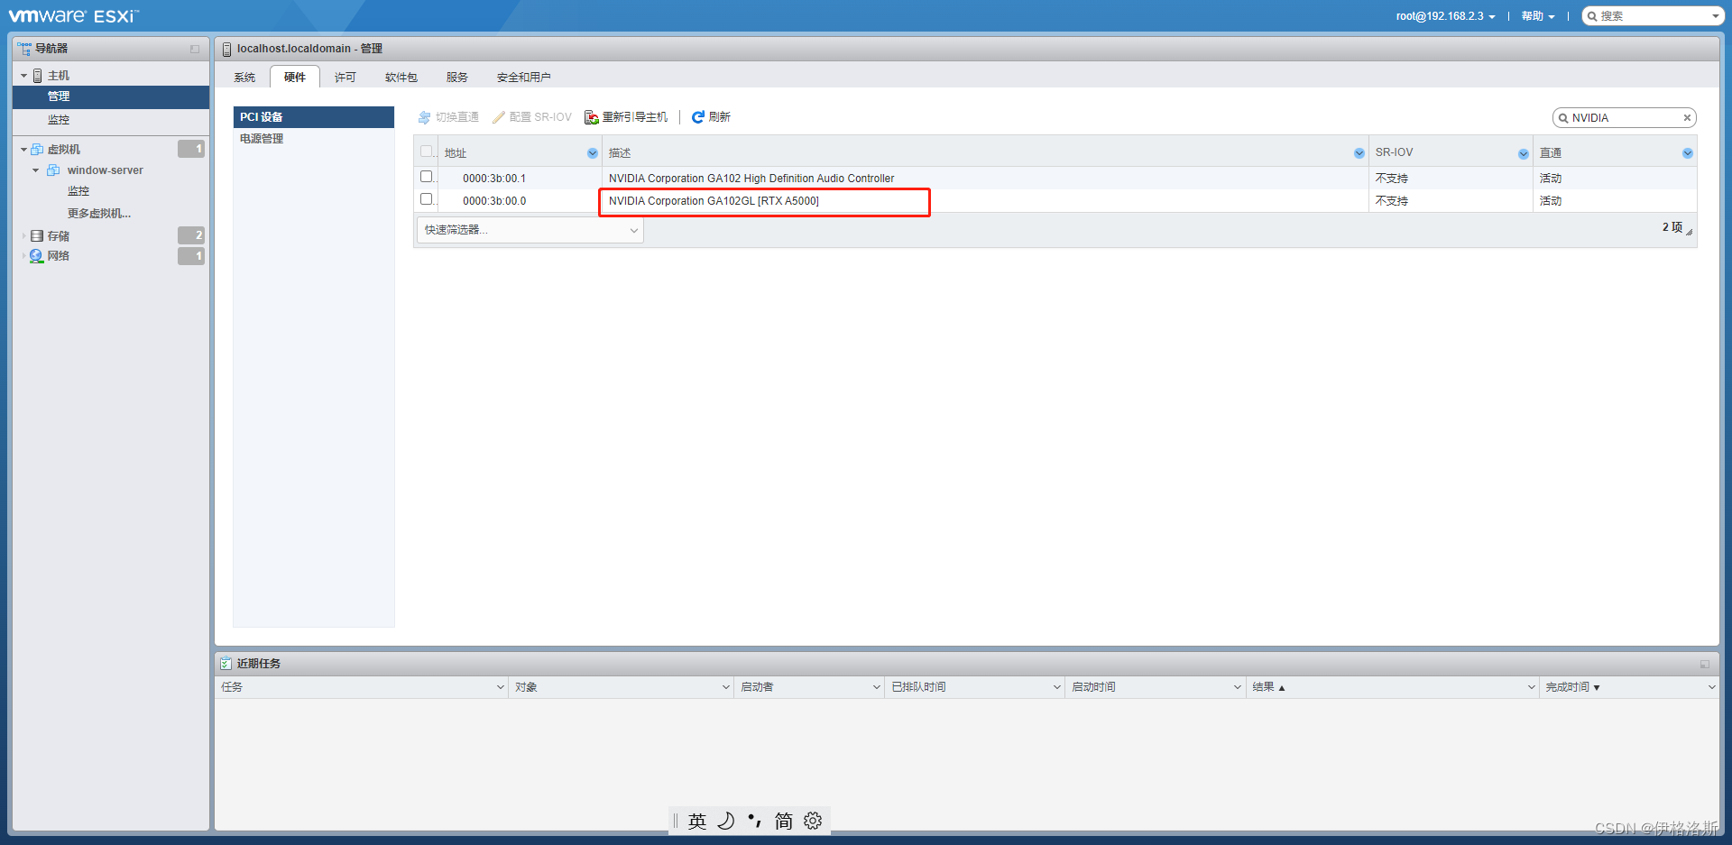This screenshot has width=1732, height=845.
Task: Clear the NVIDIA search filter with X
Action: coord(1687,118)
